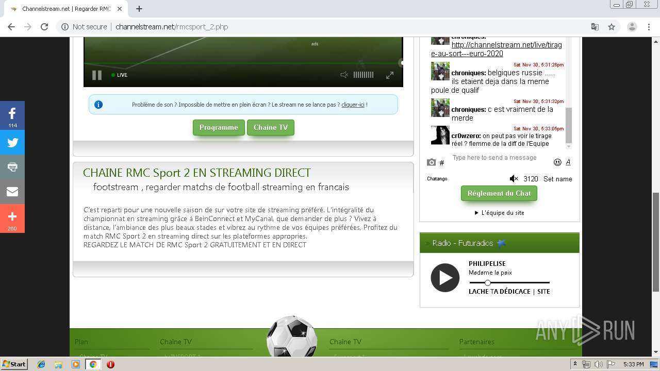Screen dimensions: 660x371
Task: View 'Not secure' site information
Action: click(84, 27)
